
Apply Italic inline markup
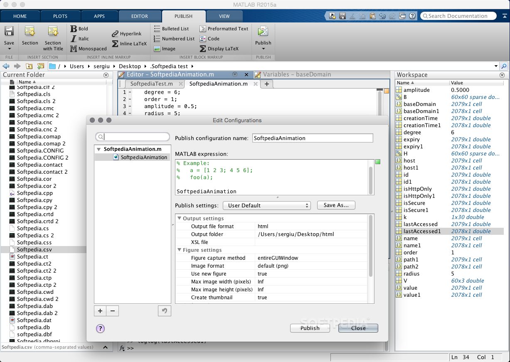tap(79, 39)
